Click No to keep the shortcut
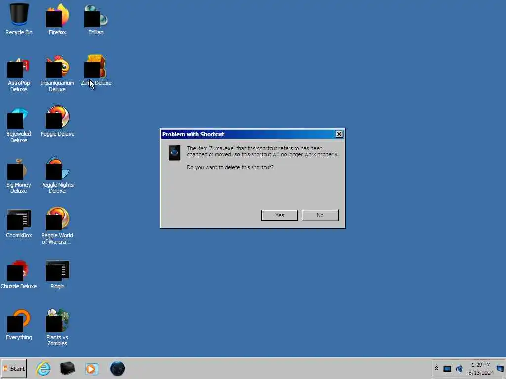Screen dimensions: 506x379 (x=320, y=215)
